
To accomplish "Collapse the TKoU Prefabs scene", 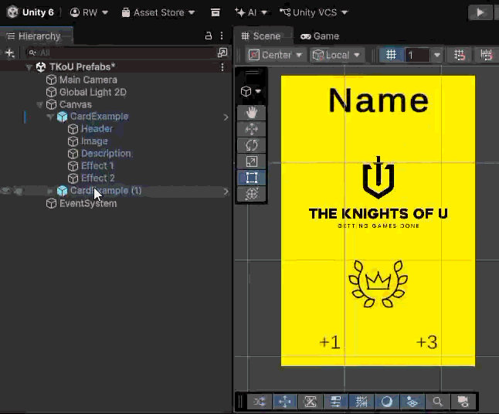I will coord(29,67).
